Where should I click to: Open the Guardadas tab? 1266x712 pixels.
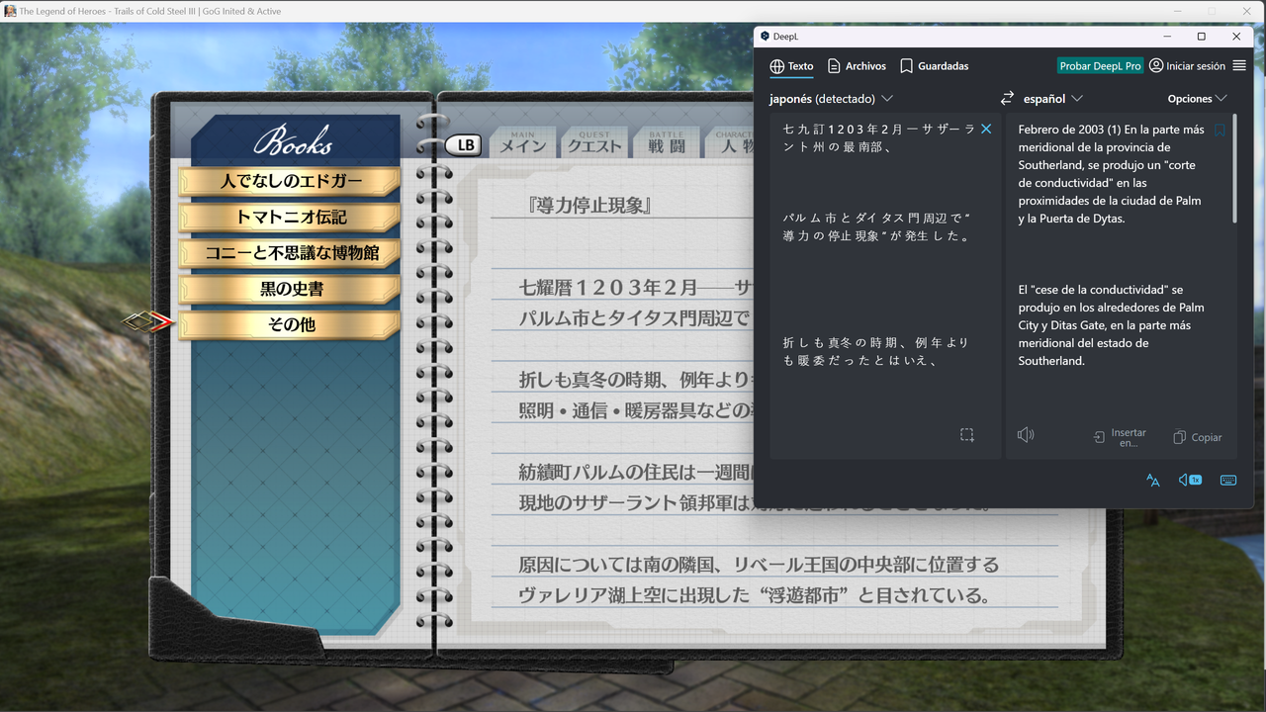pos(935,66)
